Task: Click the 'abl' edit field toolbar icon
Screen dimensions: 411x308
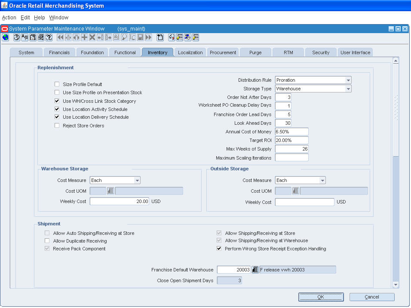Action: [x=116, y=37]
